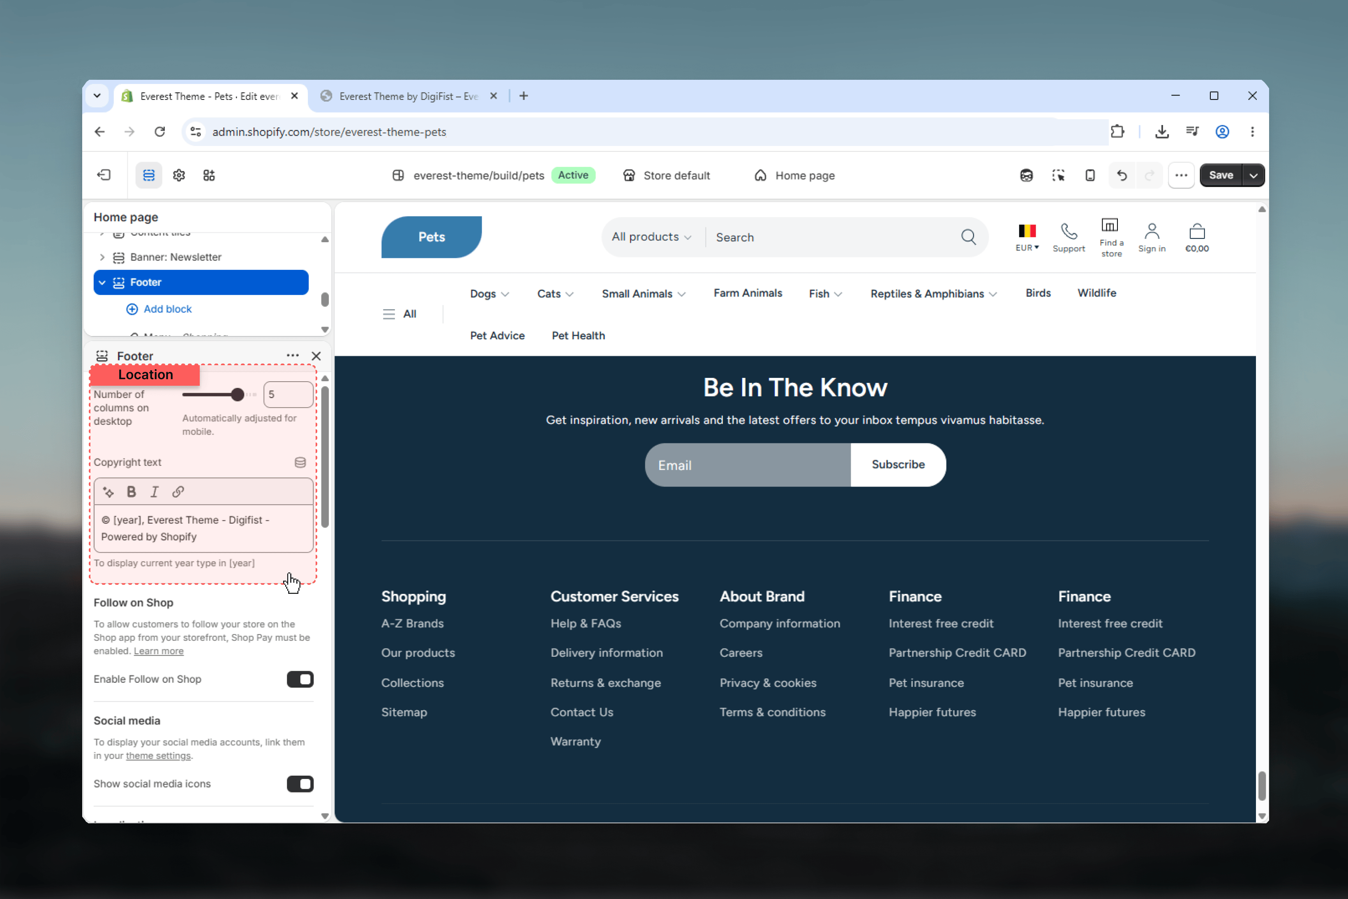The height and width of the screenshot is (899, 1348).
Task: Click Add block under Footer
Action: tap(159, 308)
